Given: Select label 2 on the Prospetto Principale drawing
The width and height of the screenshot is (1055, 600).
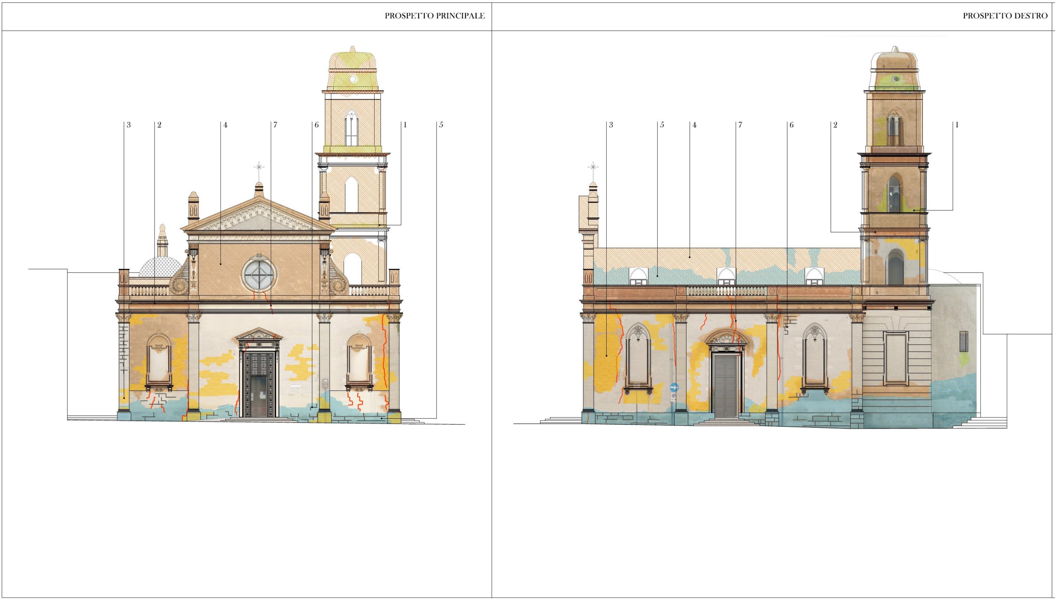Looking at the screenshot, I should 159,125.
